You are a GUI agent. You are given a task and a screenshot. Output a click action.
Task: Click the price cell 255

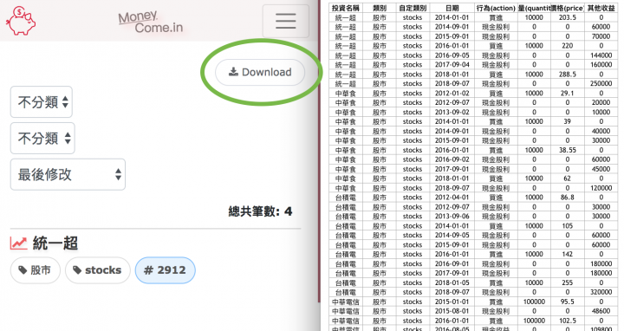tap(567, 282)
